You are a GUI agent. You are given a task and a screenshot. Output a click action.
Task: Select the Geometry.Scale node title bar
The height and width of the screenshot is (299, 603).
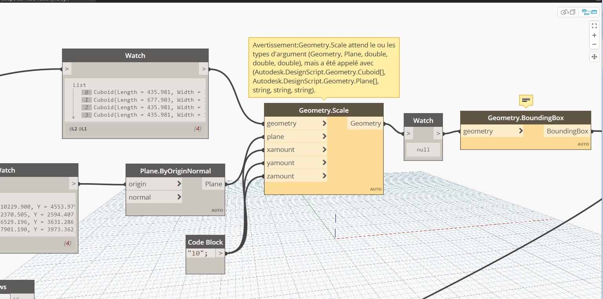(x=323, y=110)
